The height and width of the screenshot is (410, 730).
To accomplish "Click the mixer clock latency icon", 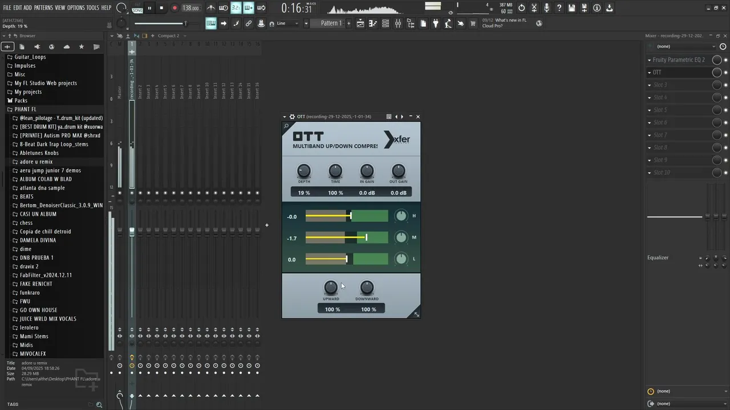I will tap(723, 47).
